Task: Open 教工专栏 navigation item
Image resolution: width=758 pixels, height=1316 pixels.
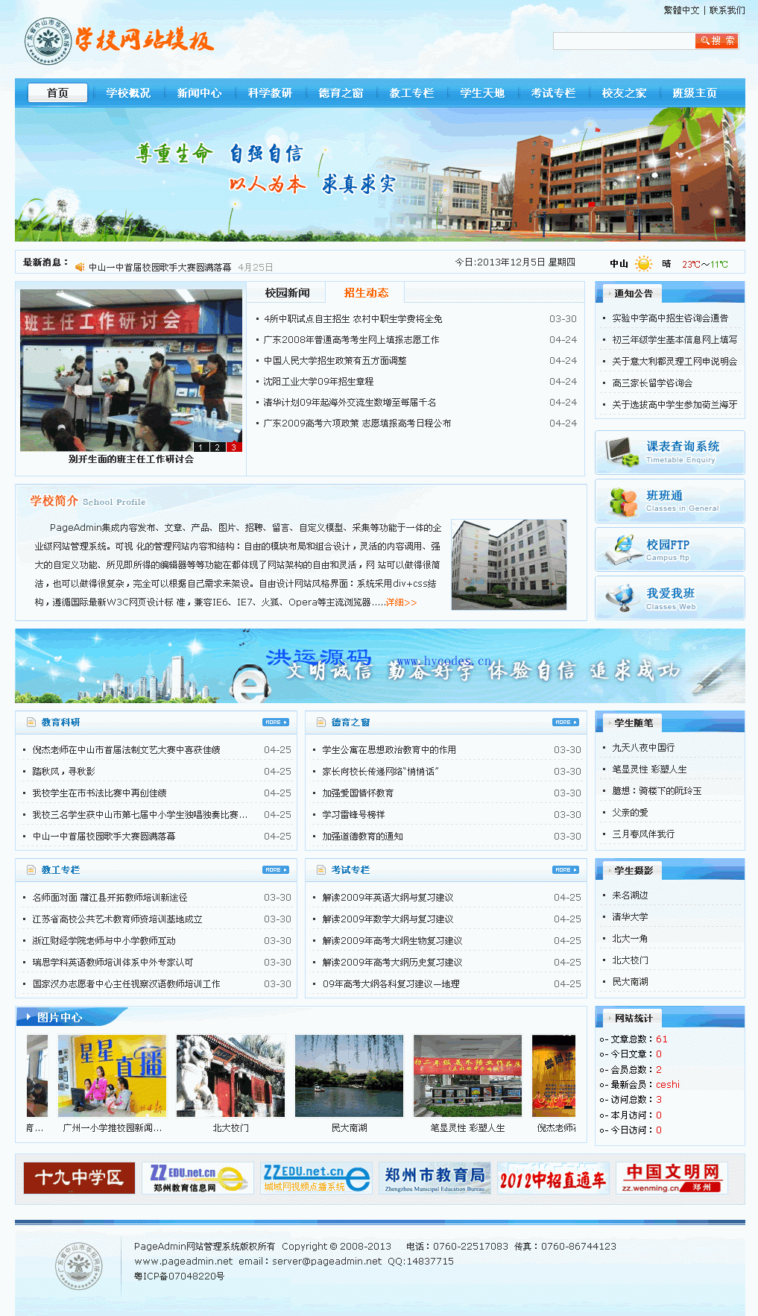Action: pyautogui.click(x=411, y=93)
